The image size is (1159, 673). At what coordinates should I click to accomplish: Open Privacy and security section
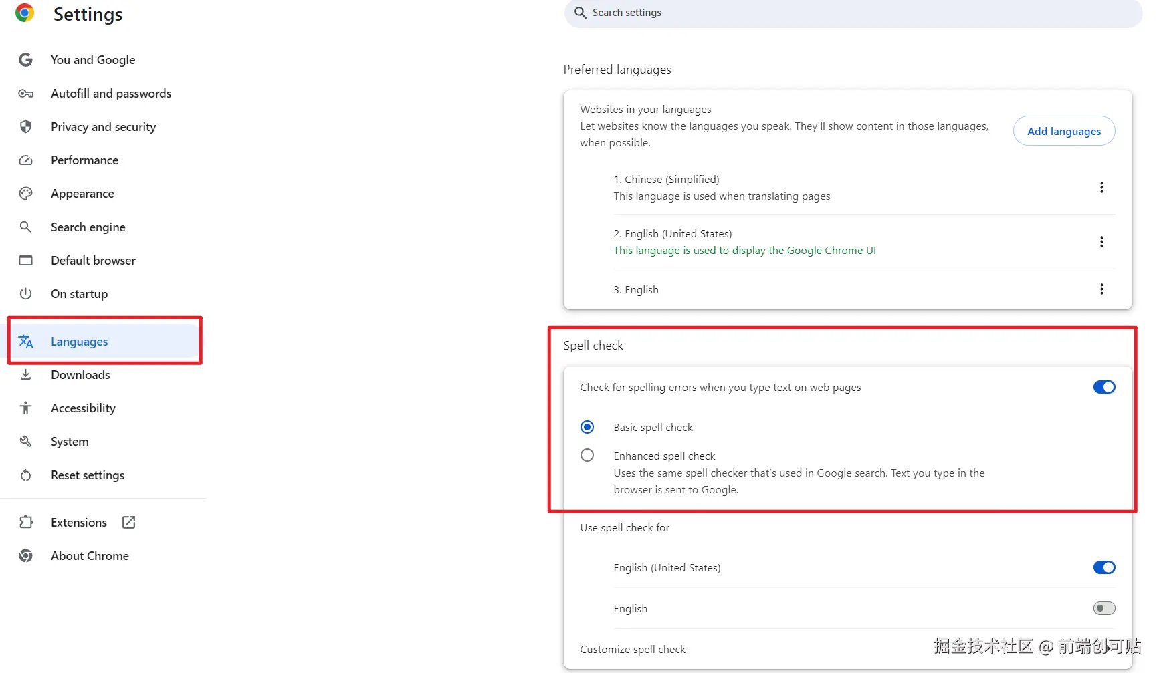[104, 127]
